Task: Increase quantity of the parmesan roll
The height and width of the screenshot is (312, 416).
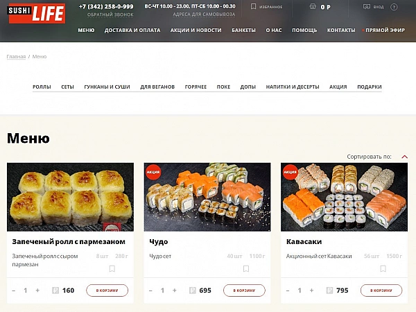Action: [37, 291]
